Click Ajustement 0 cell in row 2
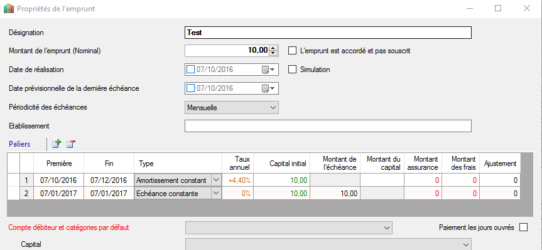The height and width of the screenshot is (250, 542). point(500,194)
